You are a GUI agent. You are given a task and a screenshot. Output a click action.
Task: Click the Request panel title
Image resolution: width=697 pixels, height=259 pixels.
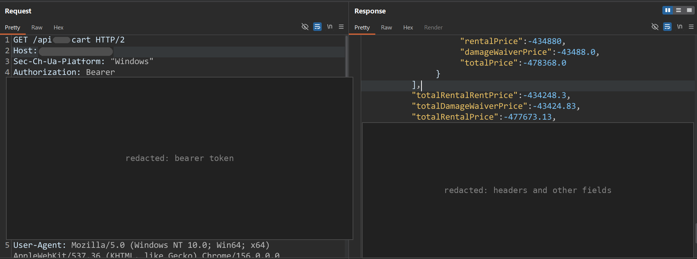(18, 11)
